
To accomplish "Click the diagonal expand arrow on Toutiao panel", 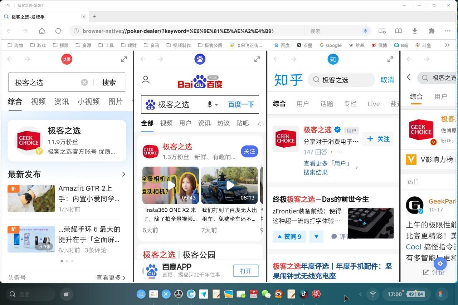I will [124, 59].
